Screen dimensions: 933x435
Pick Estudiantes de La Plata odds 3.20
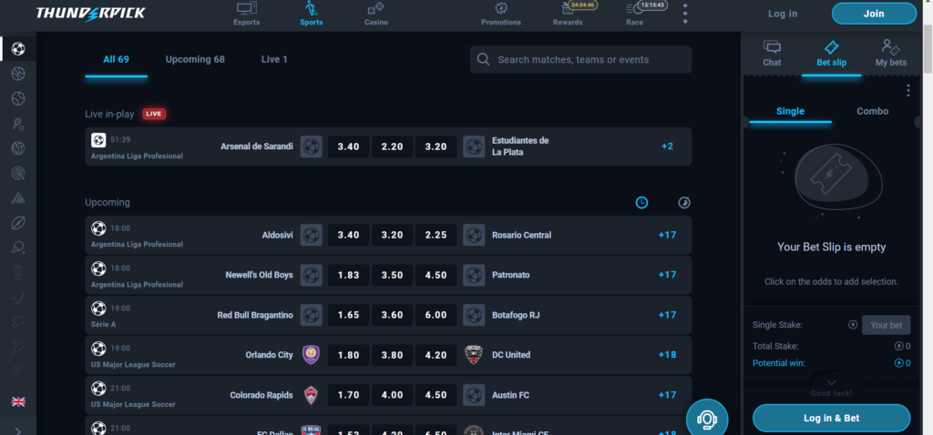click(x=436, y=147)
